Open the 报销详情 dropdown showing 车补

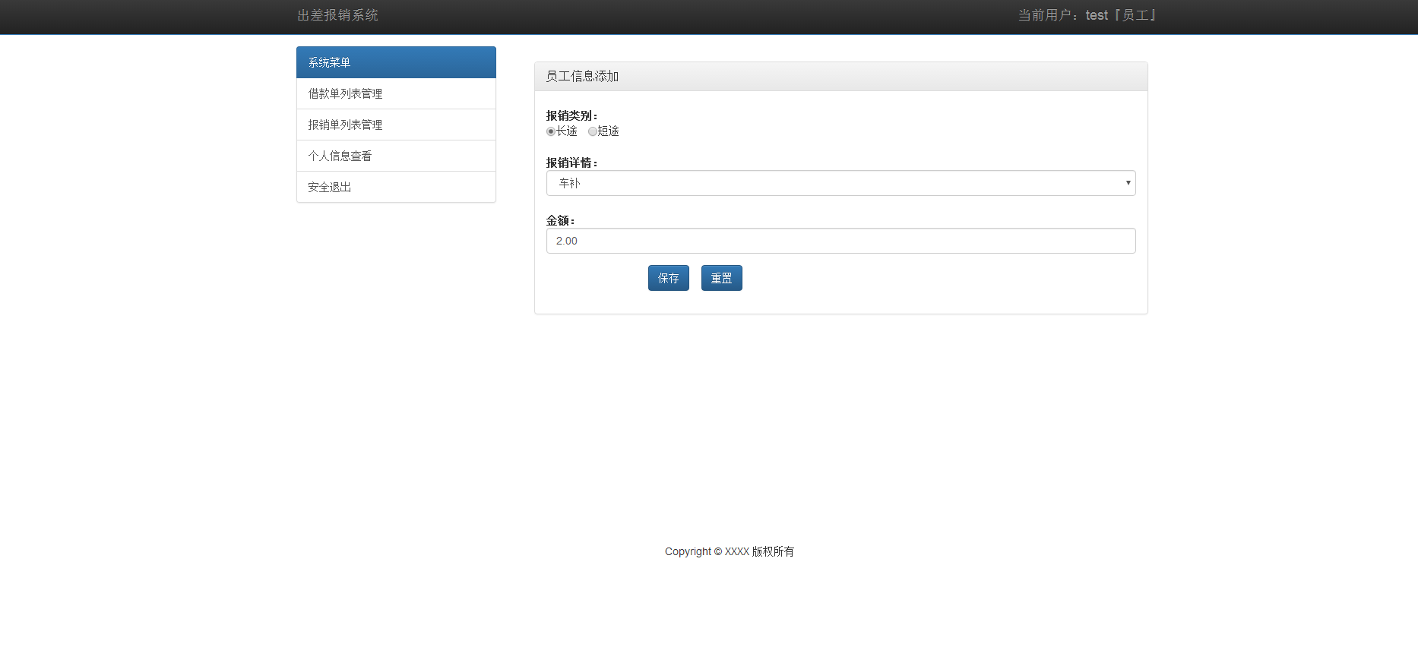(x=840, y=183)
